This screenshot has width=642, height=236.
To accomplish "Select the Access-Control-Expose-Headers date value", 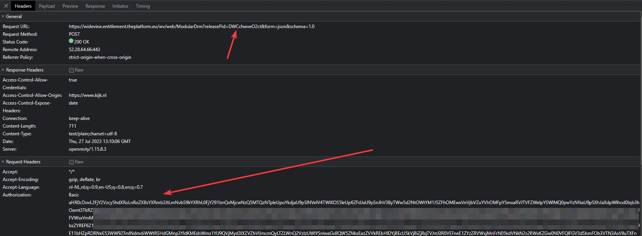I will tap(73, 103).
